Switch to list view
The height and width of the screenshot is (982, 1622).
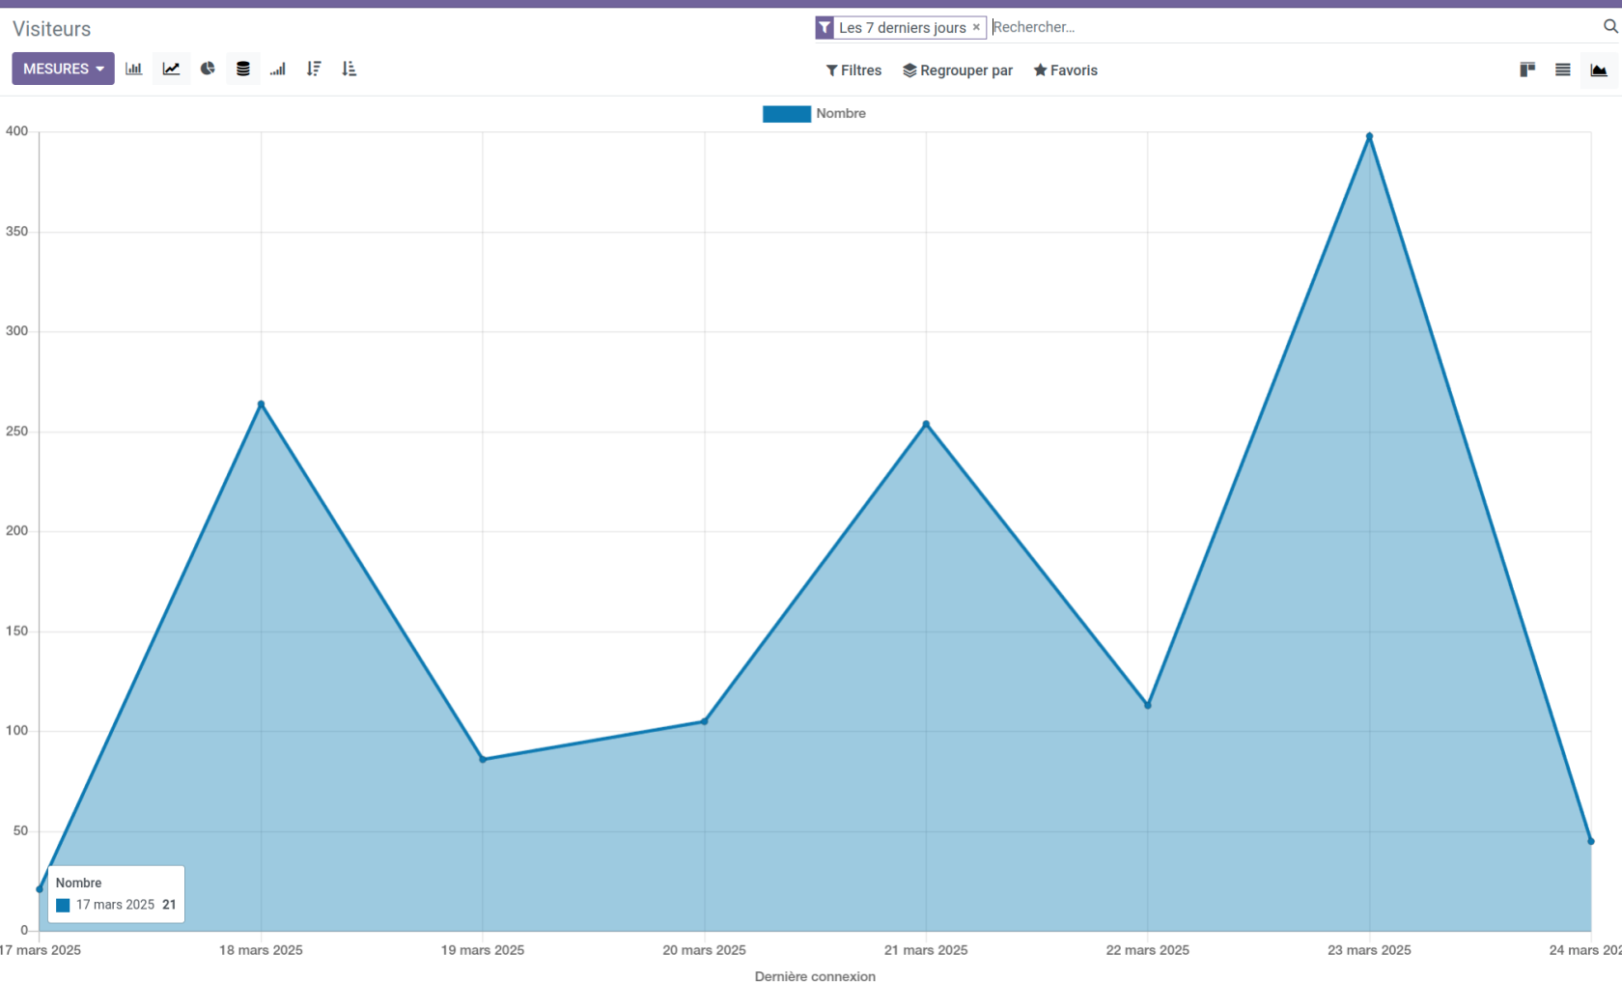click(x=1563, y=70)
